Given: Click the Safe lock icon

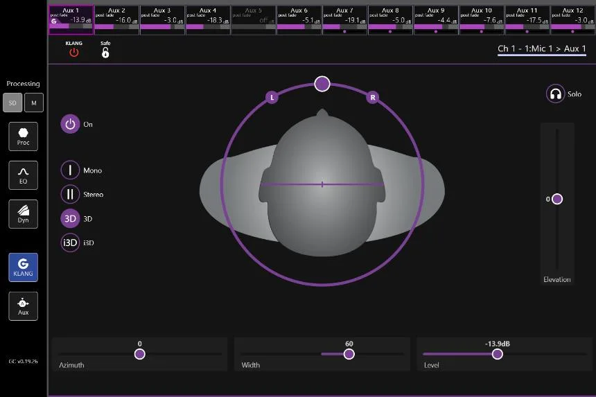Looking at the screenshot, I should click(105, 53).
